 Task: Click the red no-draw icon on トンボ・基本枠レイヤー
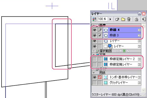coord(100,77)
